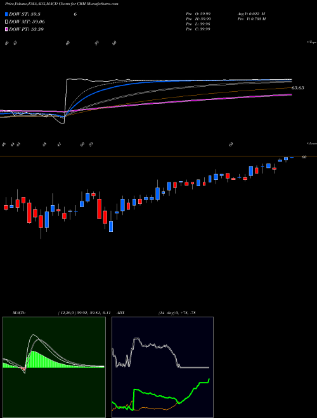This screenshot has height=418, width=317.
Task: Click the blue DOW ST legend swatch
Action: (x=7, y=14)
